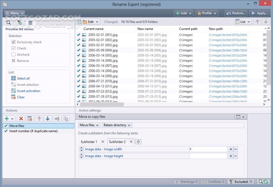Click the rename action icon

pos(57,119)
